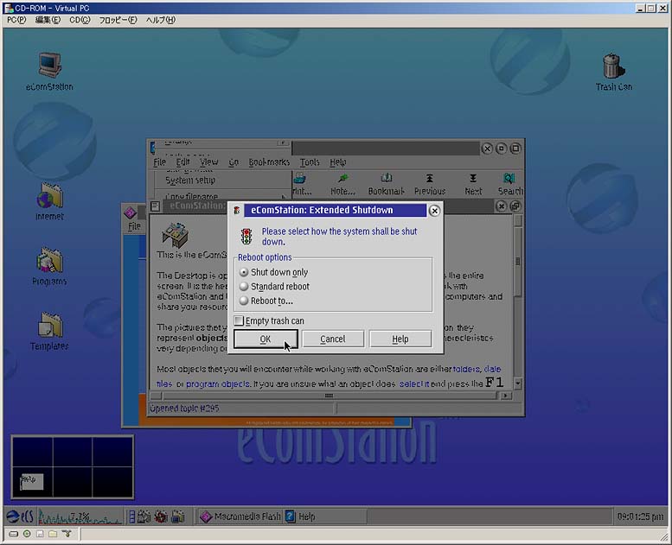
Task: Open the Virtual PC フロッピー(F) menu
Action: [x=118, y=20]
